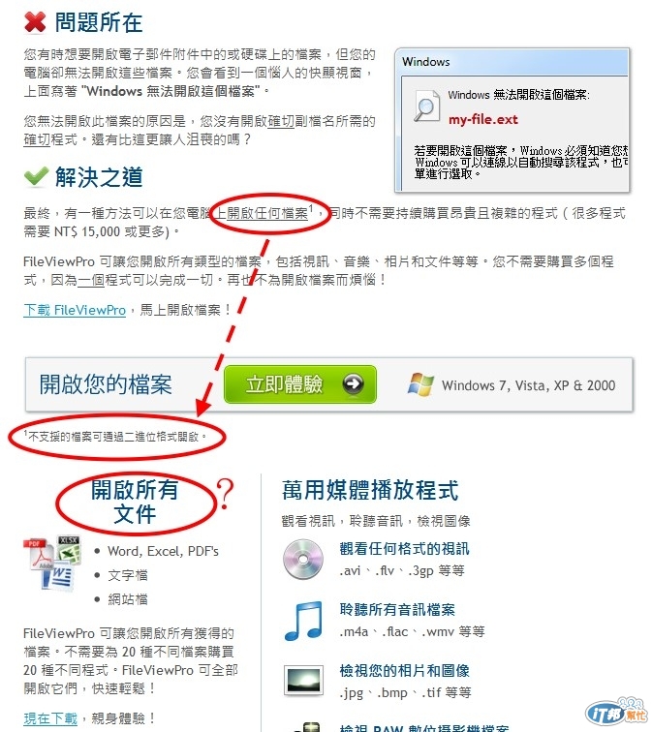Viewport: 652px width, 732px height.
Task: Click the 聆聽所有音訊檔案 heading
Action: click(x=397, y=609)
